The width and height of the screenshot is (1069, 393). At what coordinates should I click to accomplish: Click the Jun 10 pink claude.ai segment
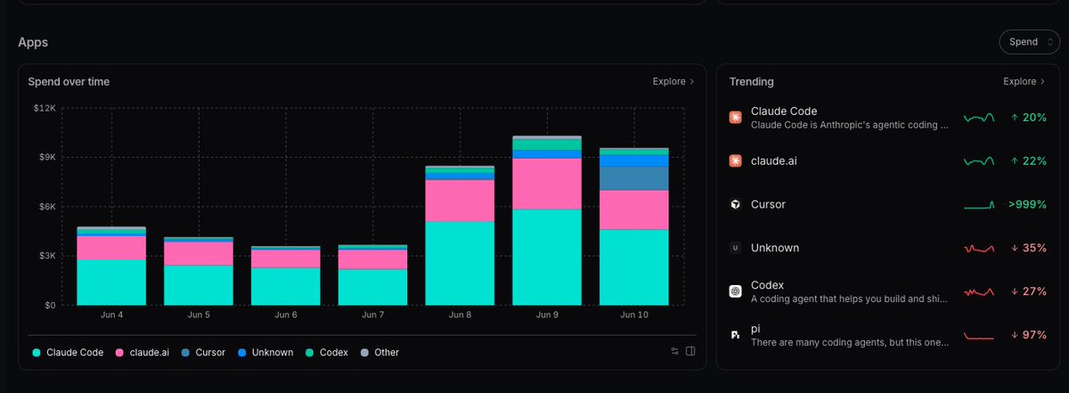[x=634, y=209]
